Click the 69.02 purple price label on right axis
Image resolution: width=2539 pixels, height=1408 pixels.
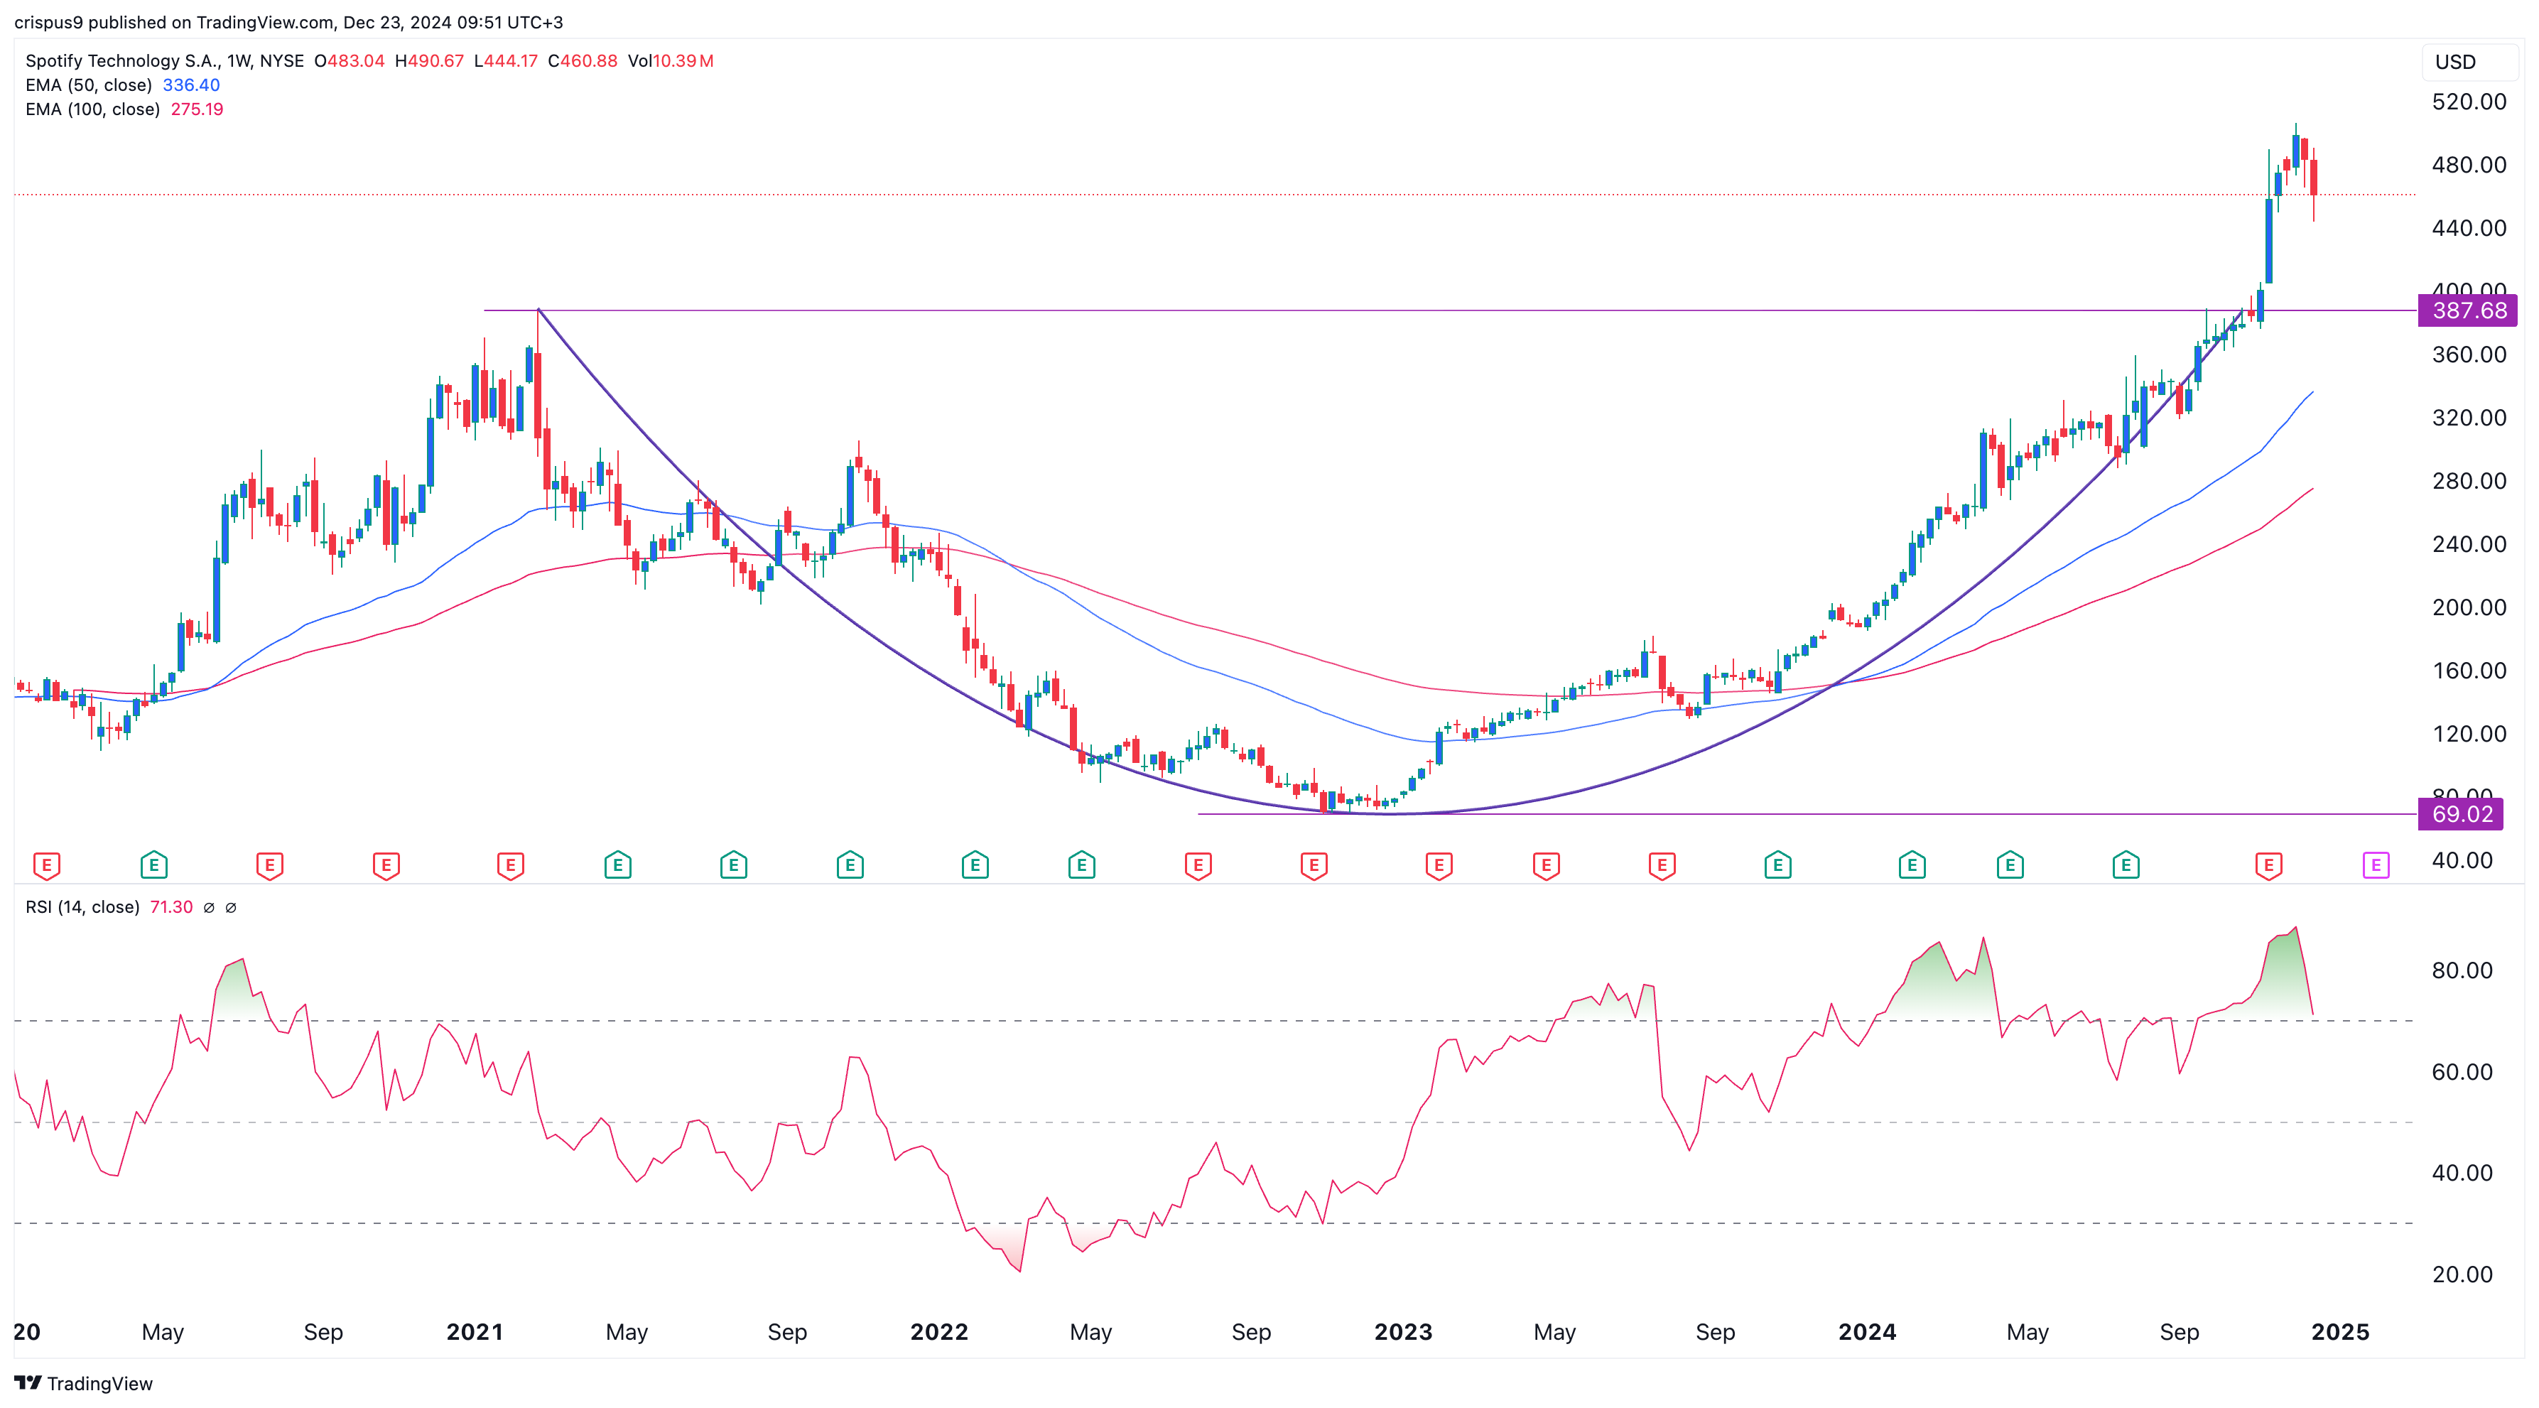(x=2461, y=814)
